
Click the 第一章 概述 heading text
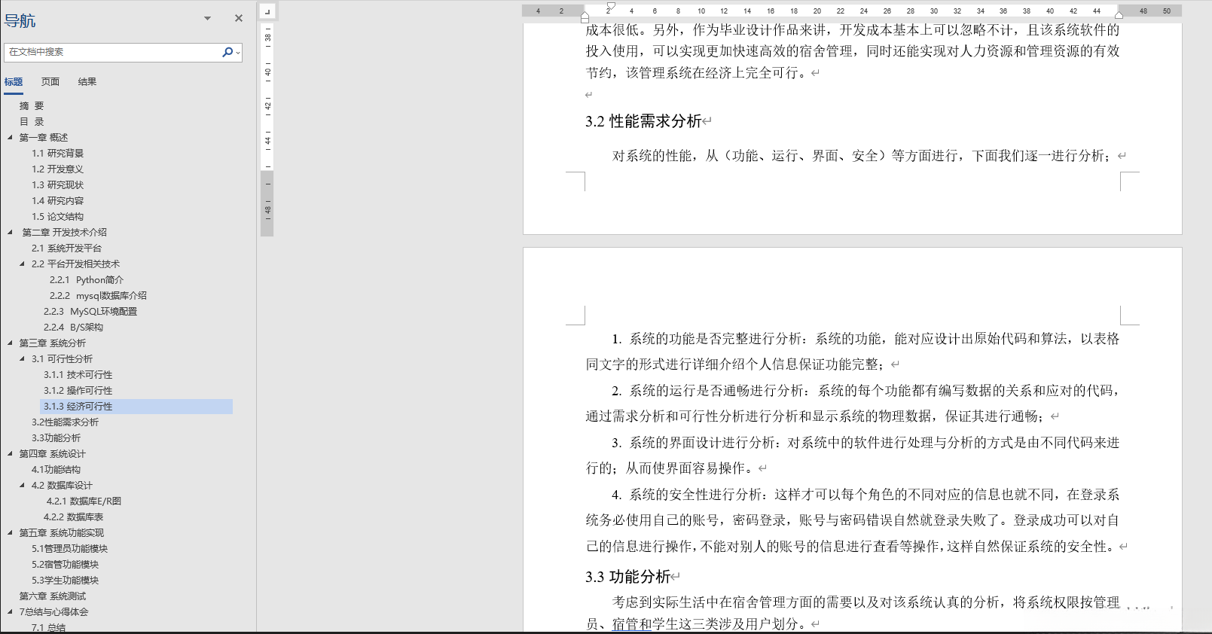coord(44,138)
